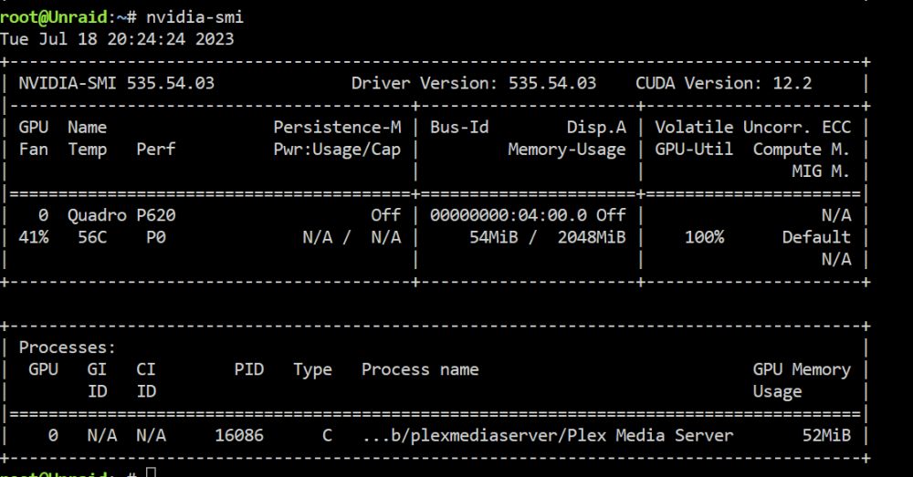Click the P0 performance state value
This screenshot has width=913, height=477.
pyautogui.click(x=156, y=237)
